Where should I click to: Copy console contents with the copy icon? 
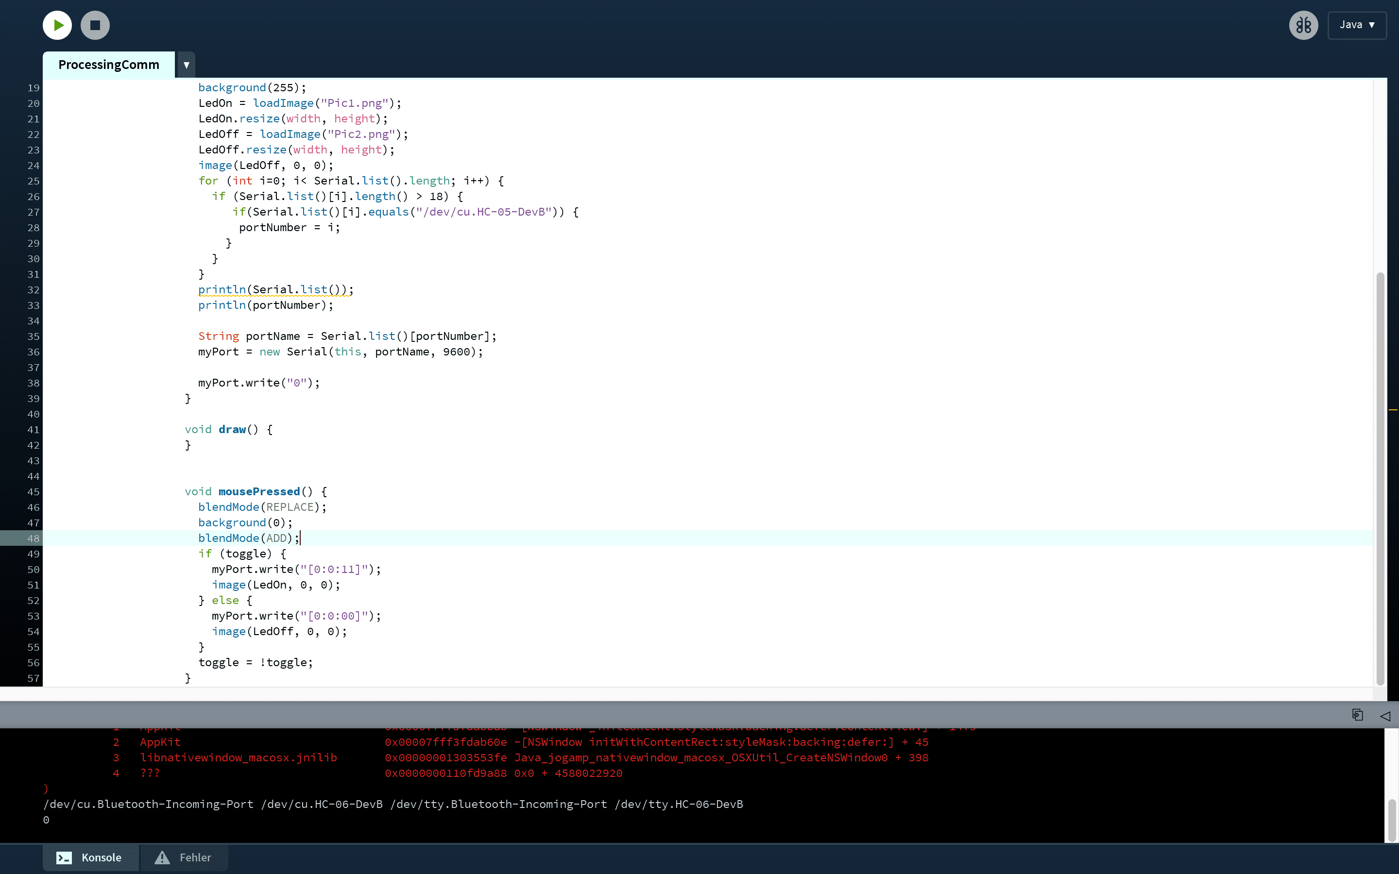tap(1357, 715)
